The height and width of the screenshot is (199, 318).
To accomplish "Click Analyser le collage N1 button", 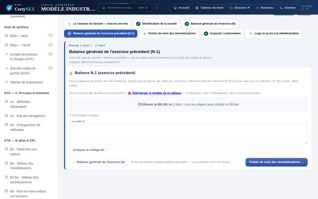I will tap(89, 150).
